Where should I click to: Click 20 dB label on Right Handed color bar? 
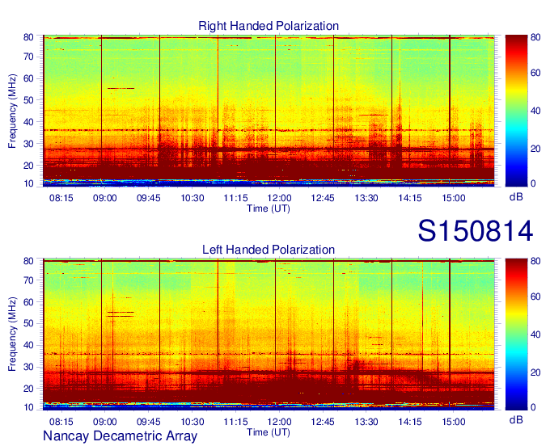coord(535,149)
